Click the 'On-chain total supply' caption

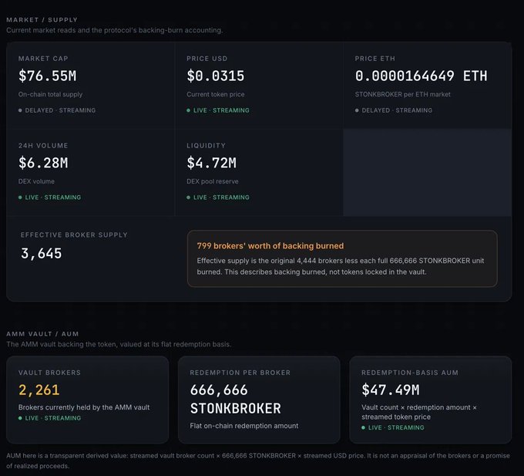coord(50,94)
